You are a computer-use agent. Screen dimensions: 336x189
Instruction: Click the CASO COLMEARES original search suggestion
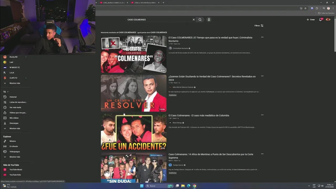click(159, 32)
